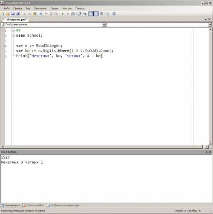Viewport: 213px width, 214px height.
Task: Open the right-side members dropdown arrow
Action: (x=210, y=25)
